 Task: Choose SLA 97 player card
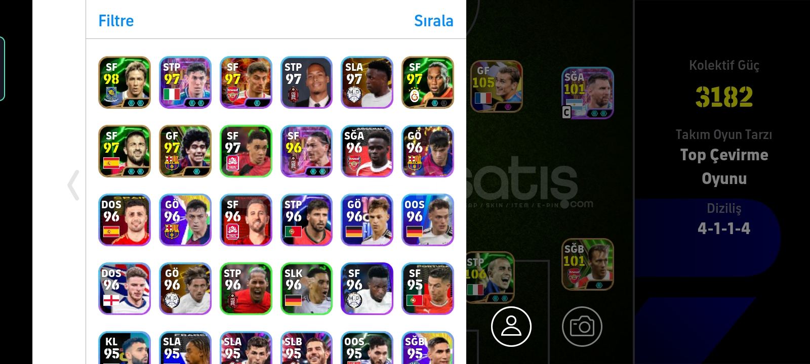coord(367,82)
